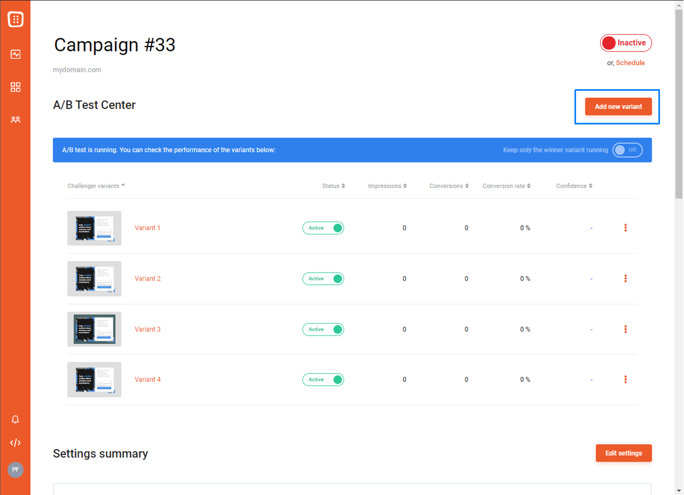Open the Variant 3 thumbnail preview
This screenshot has height=495, width=684.
pos(94,329)
